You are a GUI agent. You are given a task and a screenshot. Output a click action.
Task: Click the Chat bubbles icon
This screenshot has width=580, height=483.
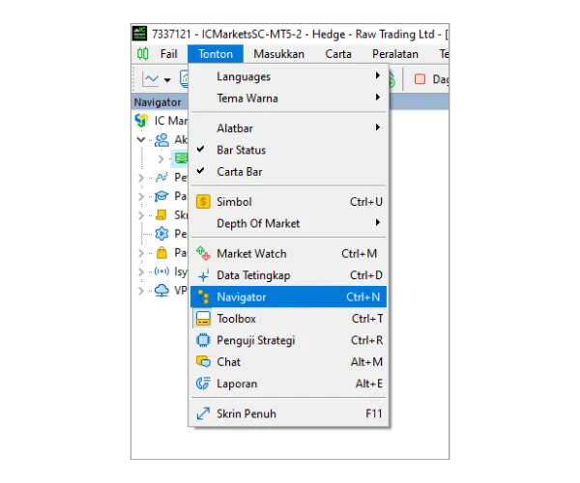[203, 361]
